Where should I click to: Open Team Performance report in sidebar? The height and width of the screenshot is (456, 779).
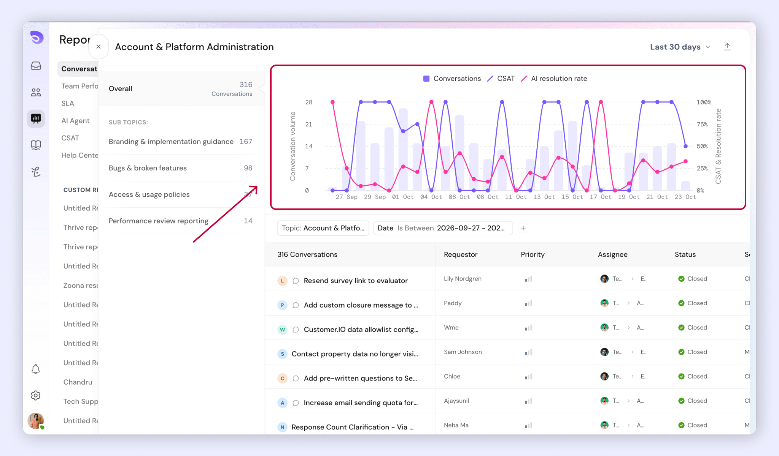point(80,86)
